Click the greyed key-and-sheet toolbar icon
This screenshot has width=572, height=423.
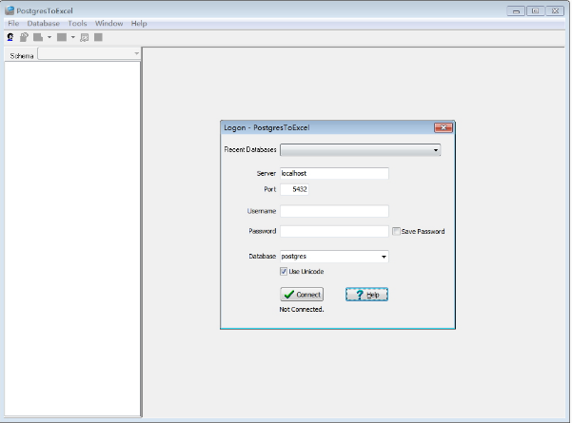pos(85,37)
